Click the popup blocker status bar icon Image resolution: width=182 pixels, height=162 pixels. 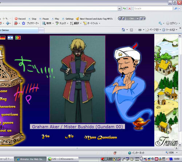point(115,153)
